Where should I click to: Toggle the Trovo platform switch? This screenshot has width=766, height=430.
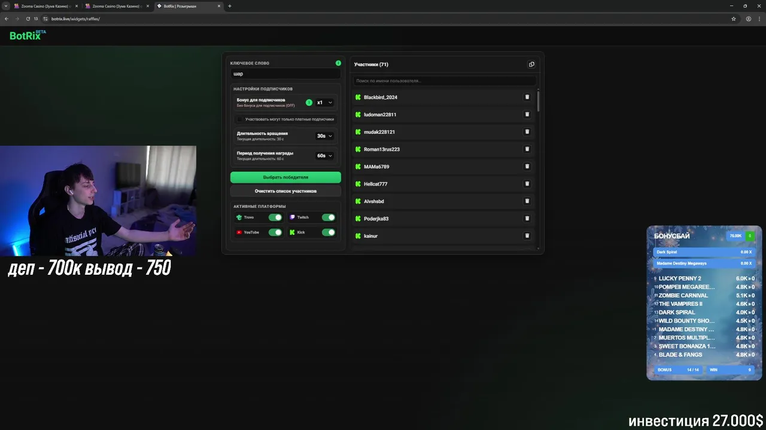[275, 217]
